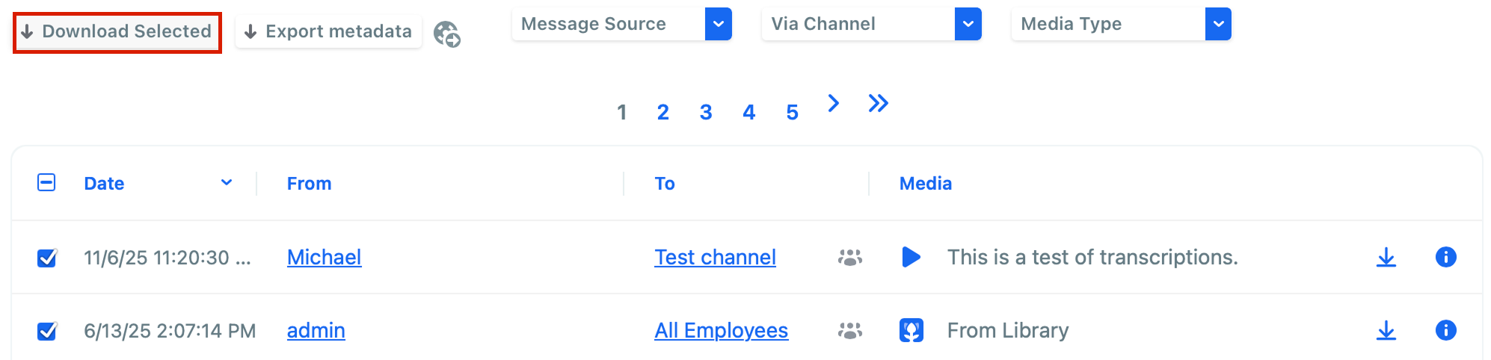Click the globe export icon
1491x360 pixels.
(447, 34)
